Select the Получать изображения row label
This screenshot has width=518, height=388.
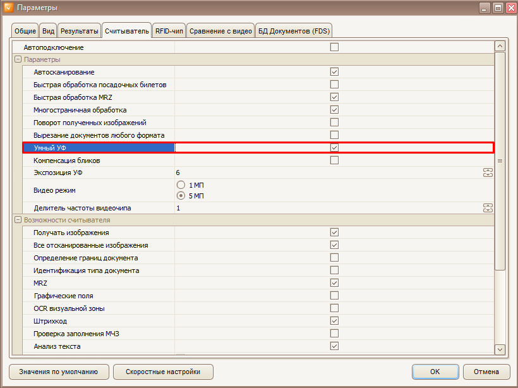click(x=71, y=233)
